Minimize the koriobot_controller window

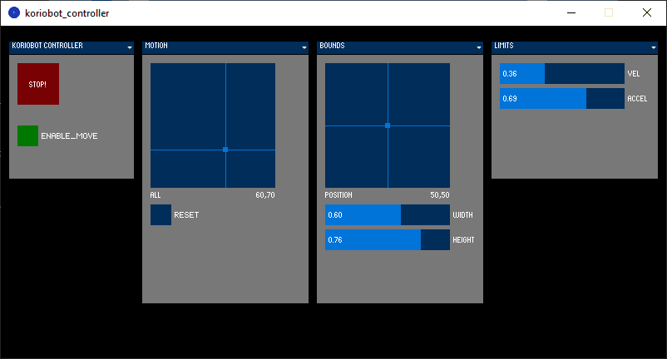pyautogui.click(x=571, y=12)
